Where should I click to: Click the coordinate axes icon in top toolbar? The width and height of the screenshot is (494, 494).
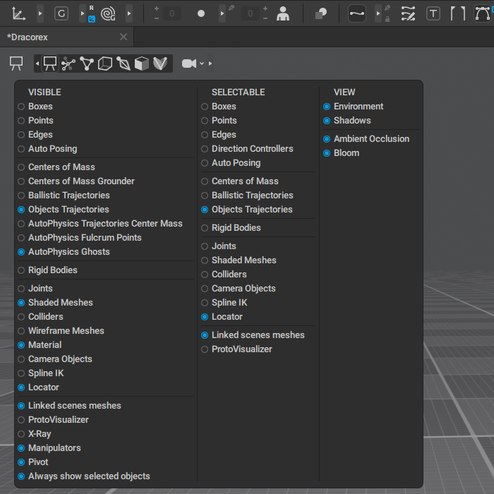(x=19, y=13)
